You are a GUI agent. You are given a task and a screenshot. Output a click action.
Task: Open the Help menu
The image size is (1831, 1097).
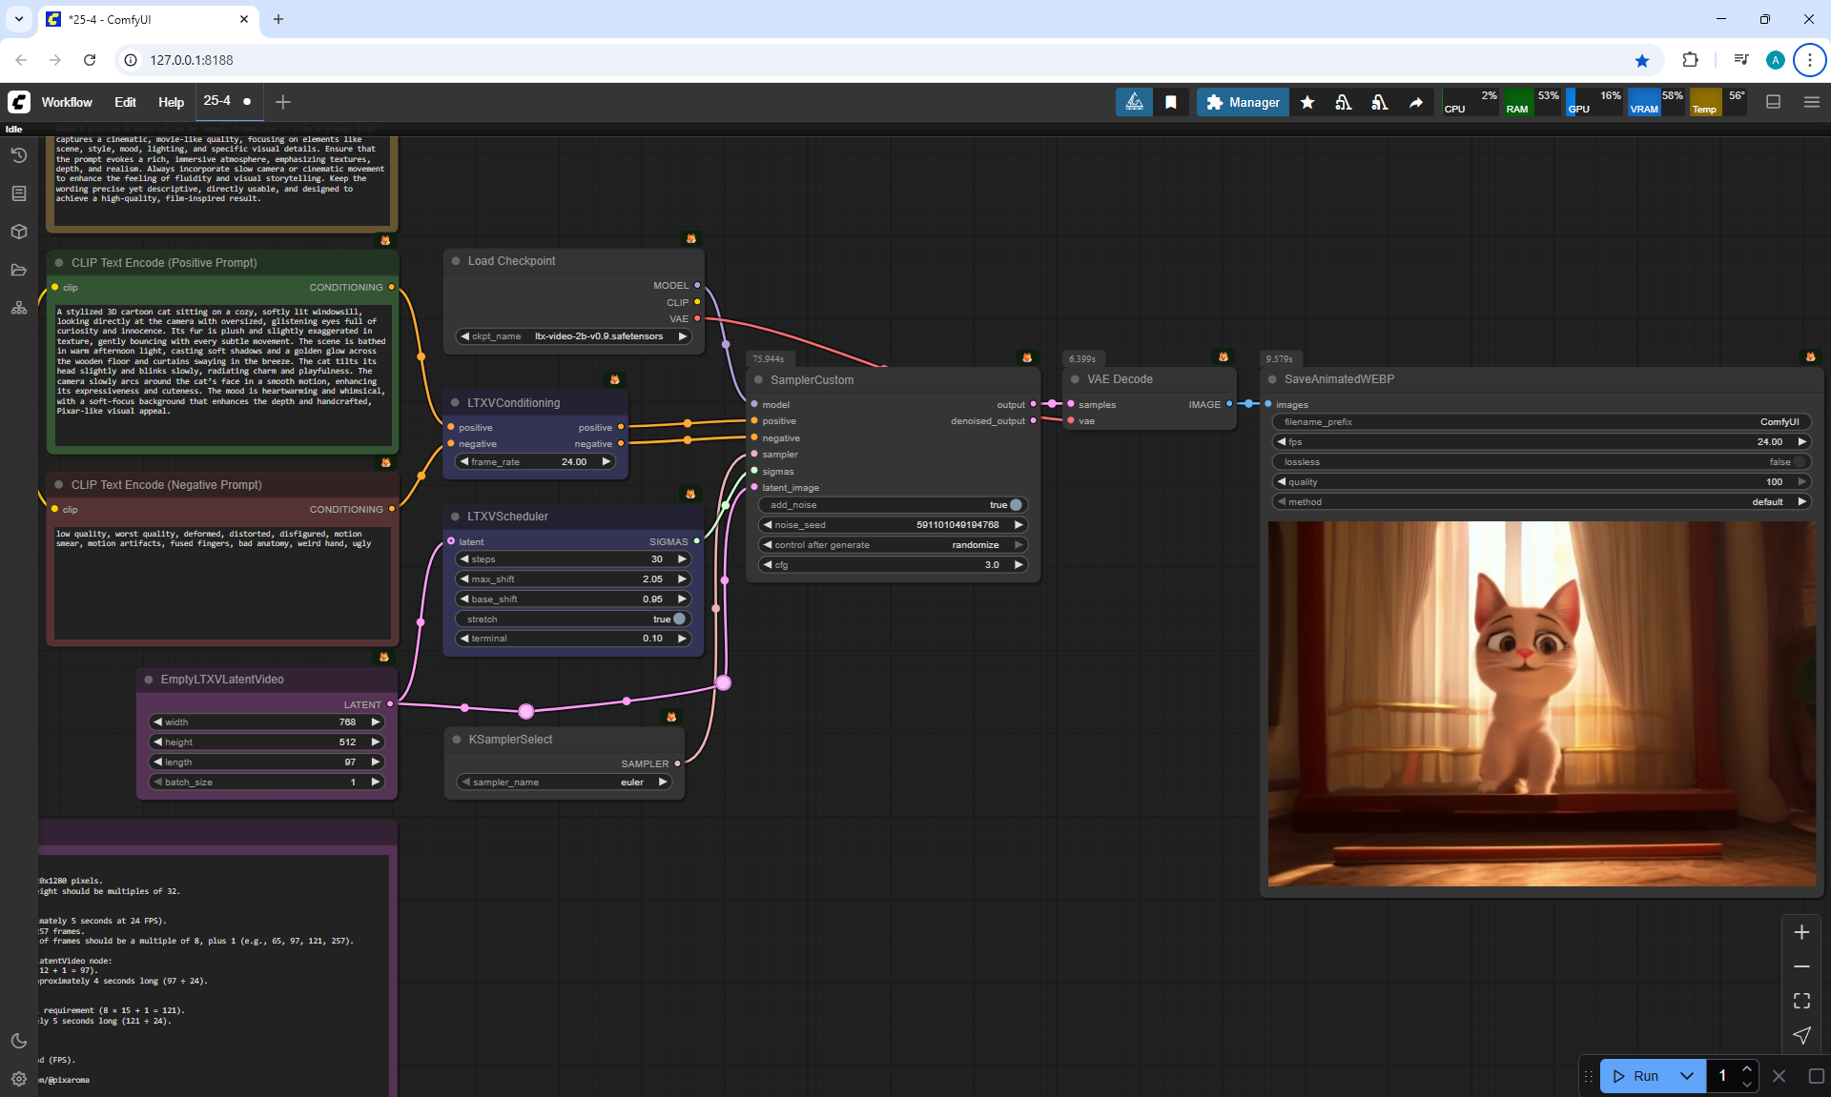[x=171, y=102]
